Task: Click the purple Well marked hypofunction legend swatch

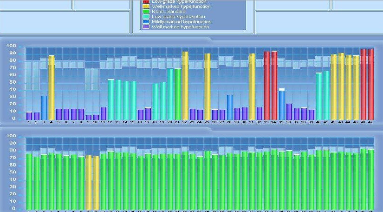Action: point(145,27)
